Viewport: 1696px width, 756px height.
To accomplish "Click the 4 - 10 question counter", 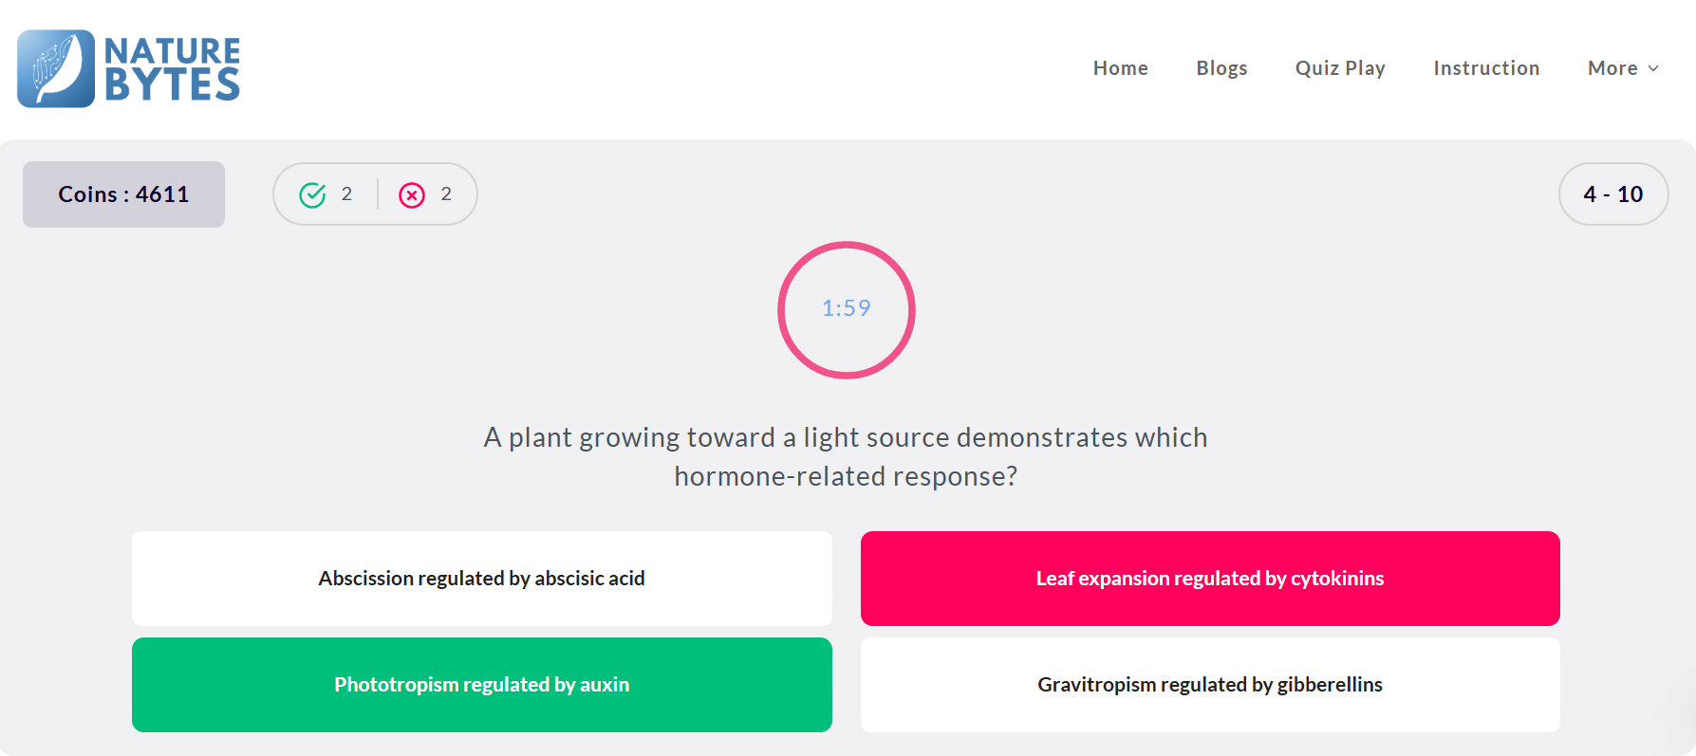I will (x=1613, y=194).
